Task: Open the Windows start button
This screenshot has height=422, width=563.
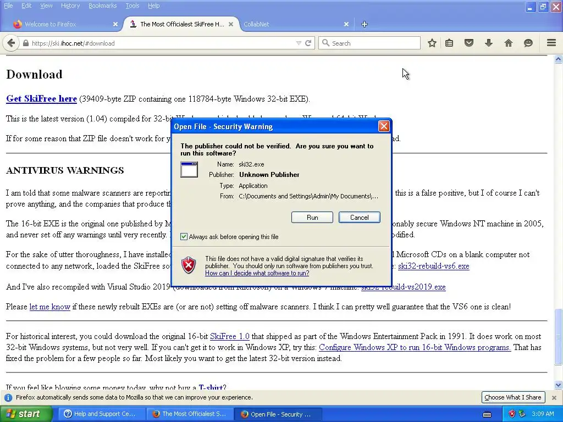Action: (x=26, y=414)
